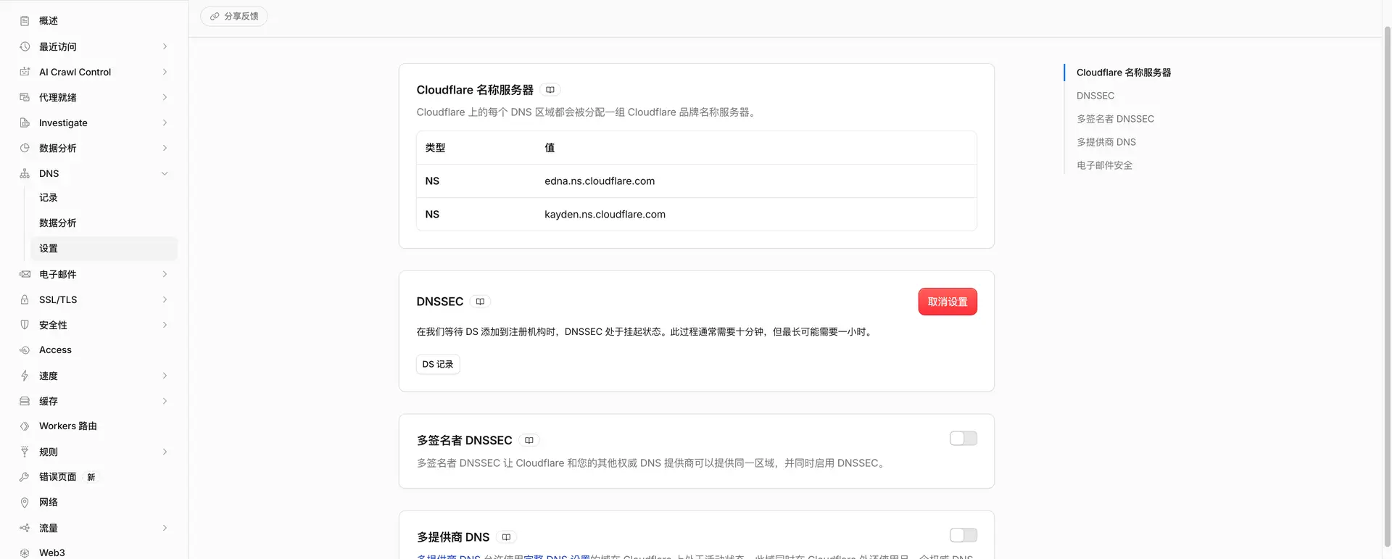Open docs icon beside 多提供商 DNS heading
Viewport: 1392px width, 559px height.
click(x=506, y=537)
